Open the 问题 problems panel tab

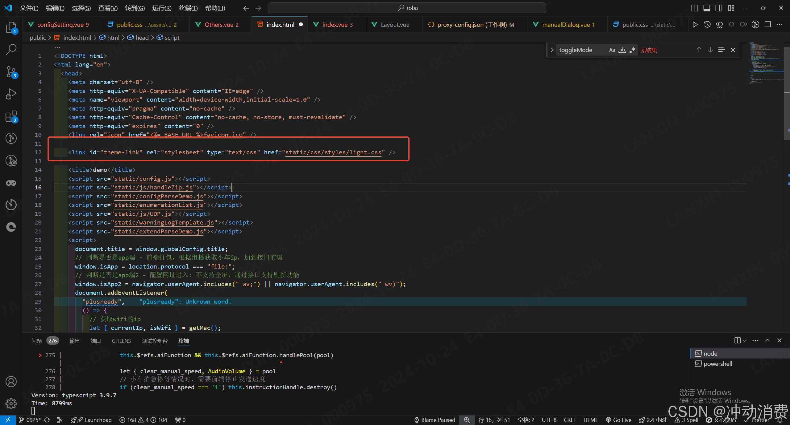pyautogui.click(x=36, y=341)
